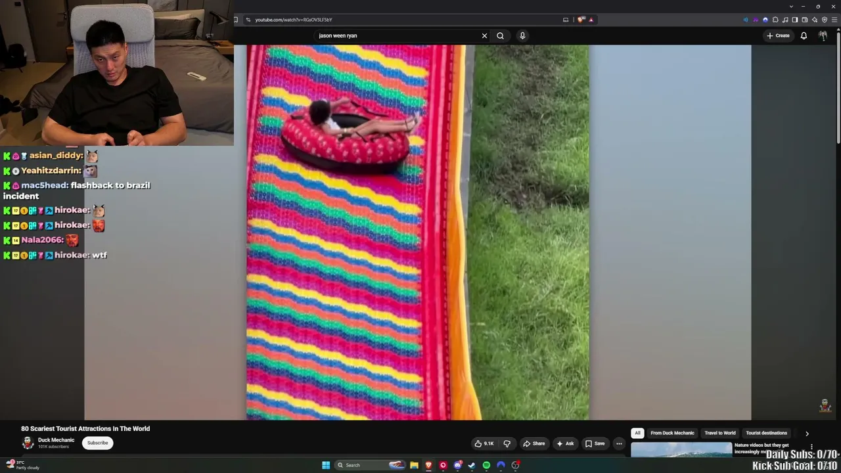Click the Ask button under the video
Viewport: 841px width, 473px height.
(x=565, y=443)
